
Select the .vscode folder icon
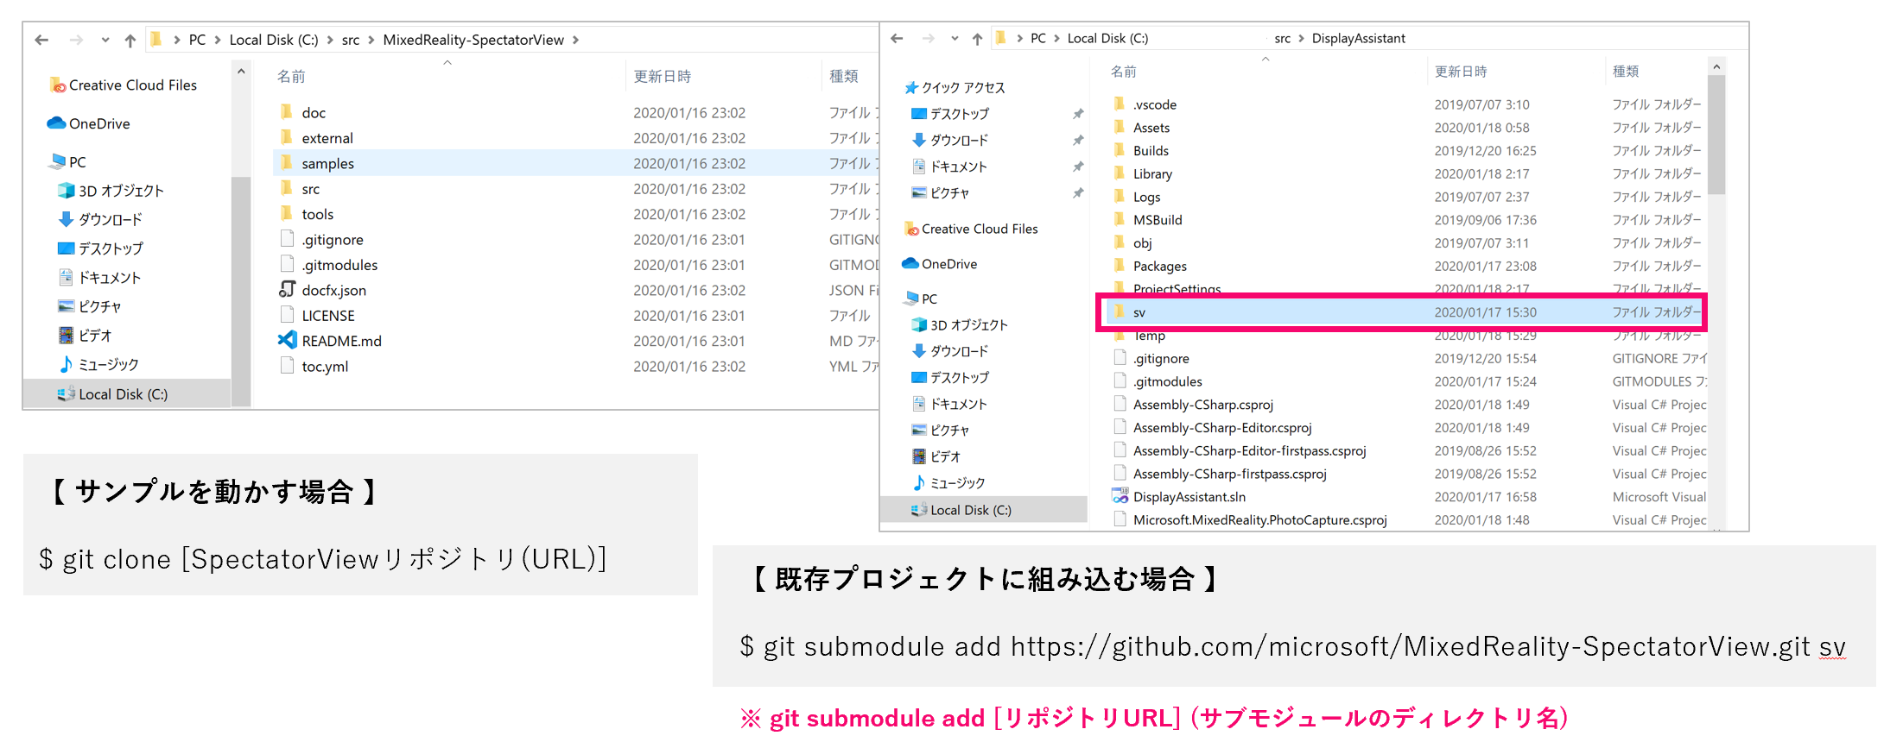click(1120, 104)
